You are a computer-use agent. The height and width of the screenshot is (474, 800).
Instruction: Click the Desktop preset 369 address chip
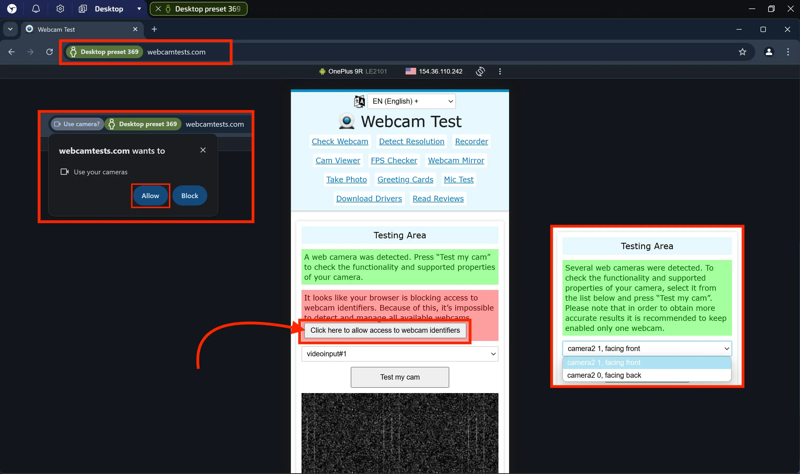105,52
